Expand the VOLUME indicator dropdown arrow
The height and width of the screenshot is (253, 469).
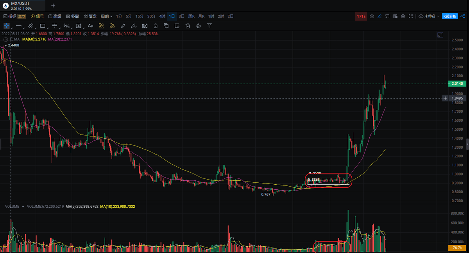pos(23,206)
